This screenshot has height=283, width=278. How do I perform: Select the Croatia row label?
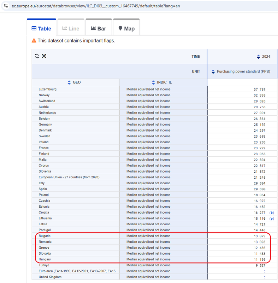pyautogui.click(x=44, y=213)
